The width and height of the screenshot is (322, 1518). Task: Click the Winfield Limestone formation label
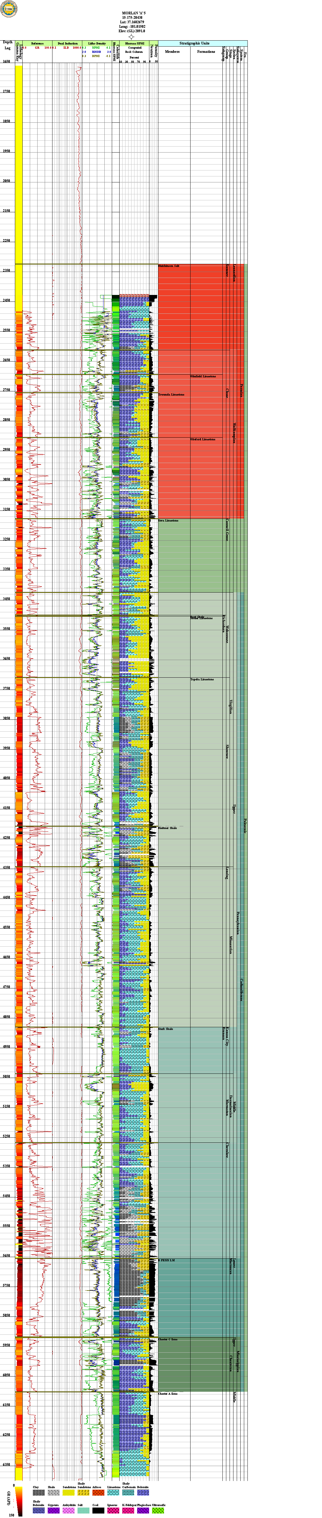click(203, 376)
